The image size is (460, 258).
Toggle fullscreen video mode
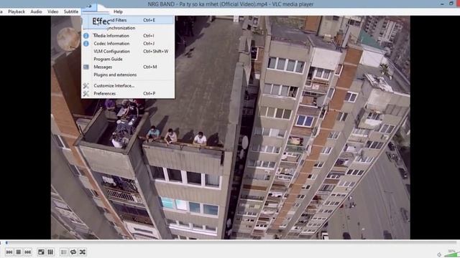(x=41, y=252)
